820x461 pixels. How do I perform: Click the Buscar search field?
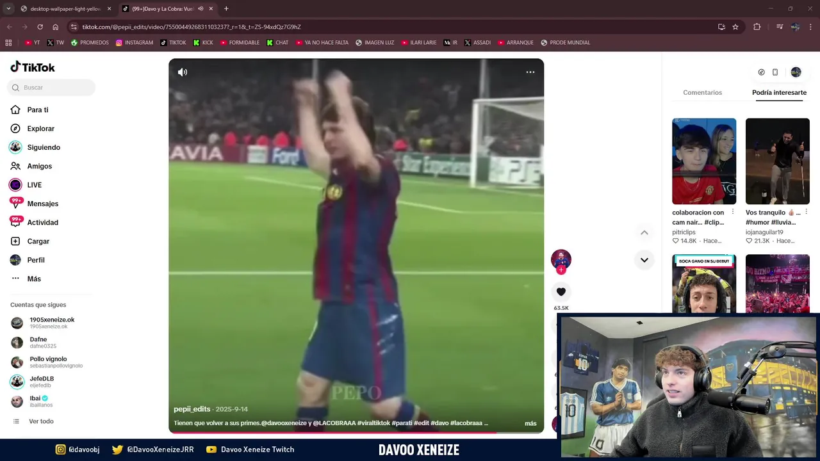[51, 88]
